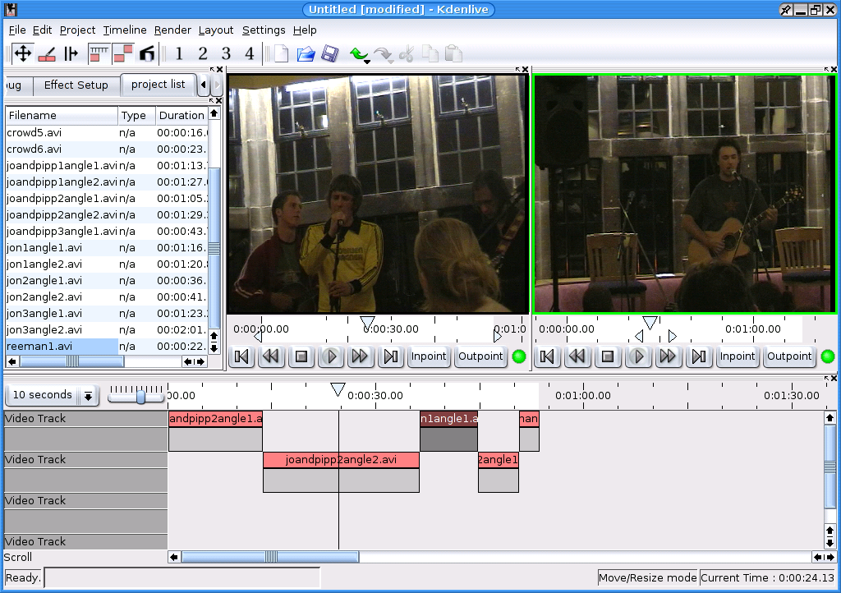The height and width of the screenshot is (593, 841).
Task: Create new project with blank page icon
Action: click(282, 54)
